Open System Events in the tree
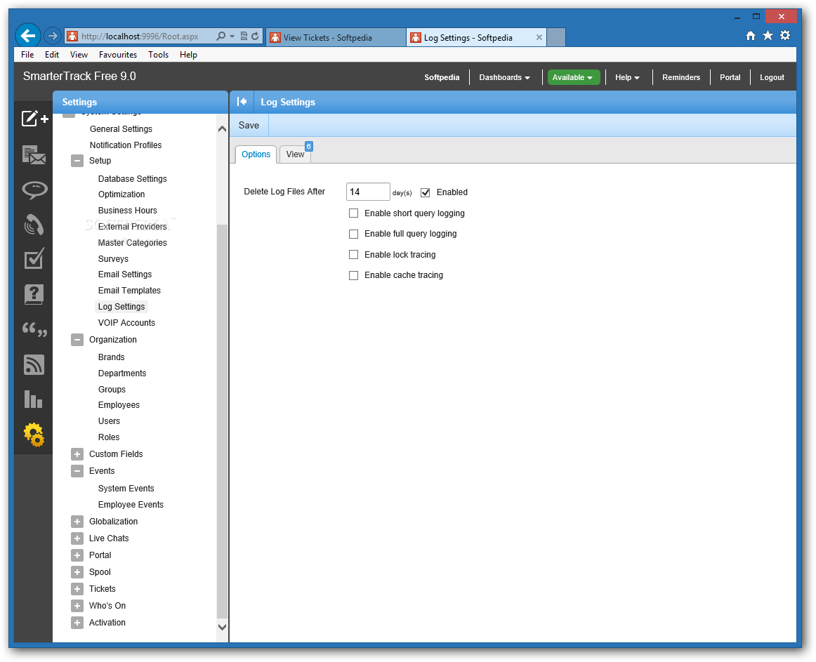The width and height of the screenshot is (816, 662). (x=126, y=488)
